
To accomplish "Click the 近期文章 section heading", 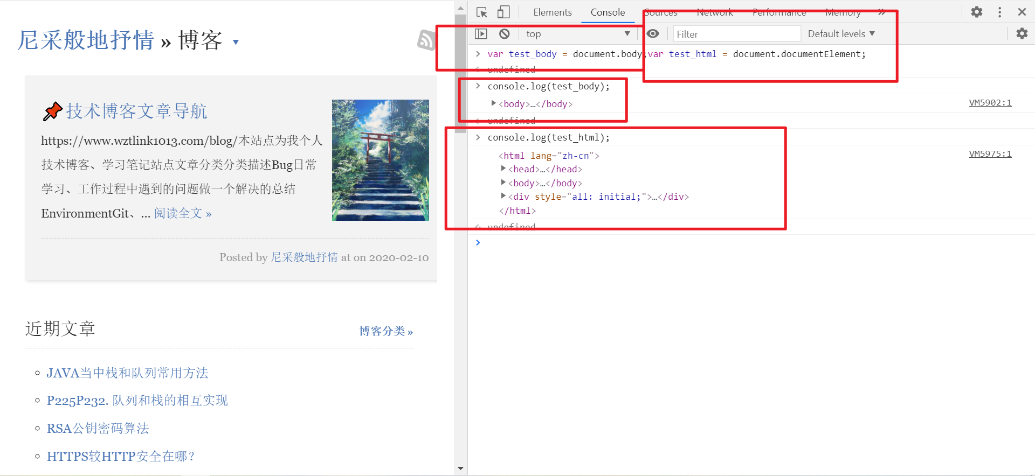I will [x=60, y=328].
